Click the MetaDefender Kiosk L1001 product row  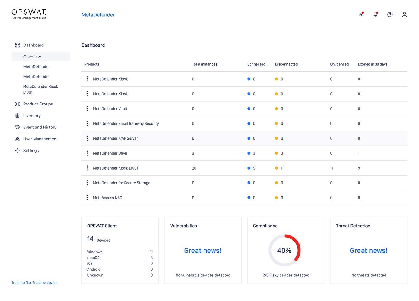[244, 168]
